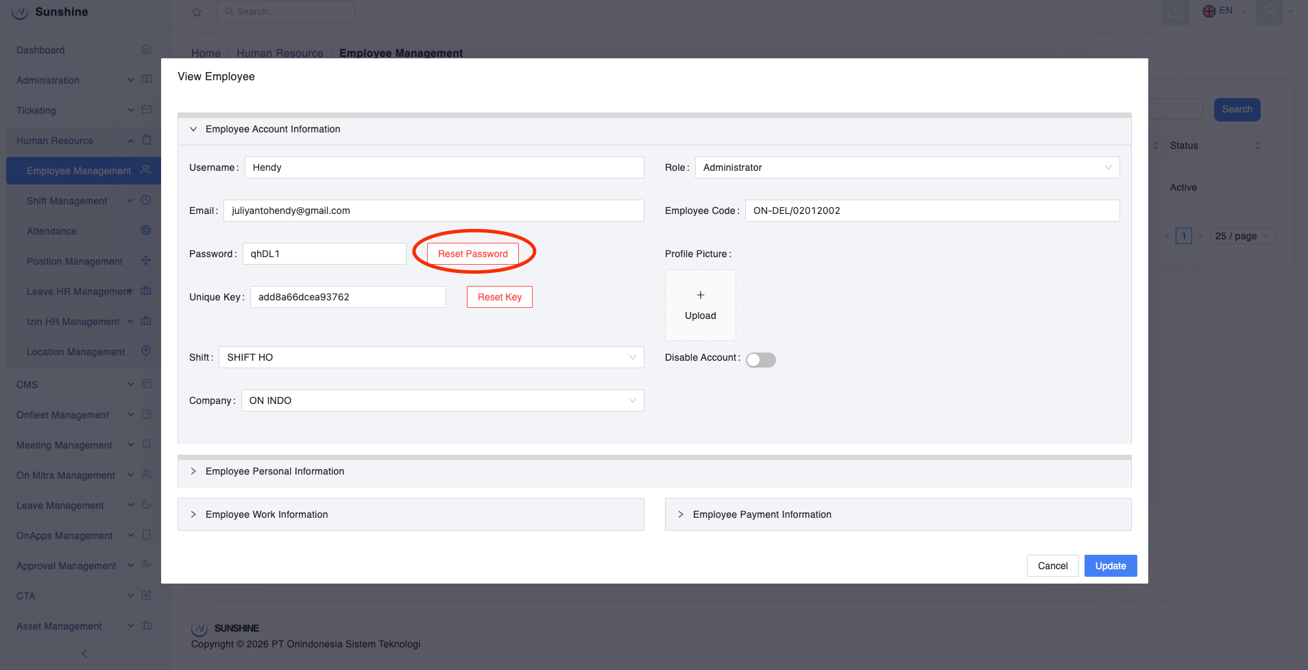Click the Ticketing envelope icon

coord(147,110)
